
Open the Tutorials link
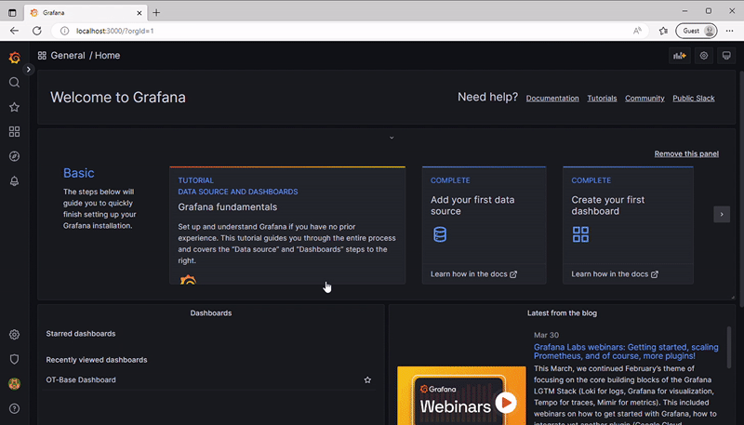[602, 99]
